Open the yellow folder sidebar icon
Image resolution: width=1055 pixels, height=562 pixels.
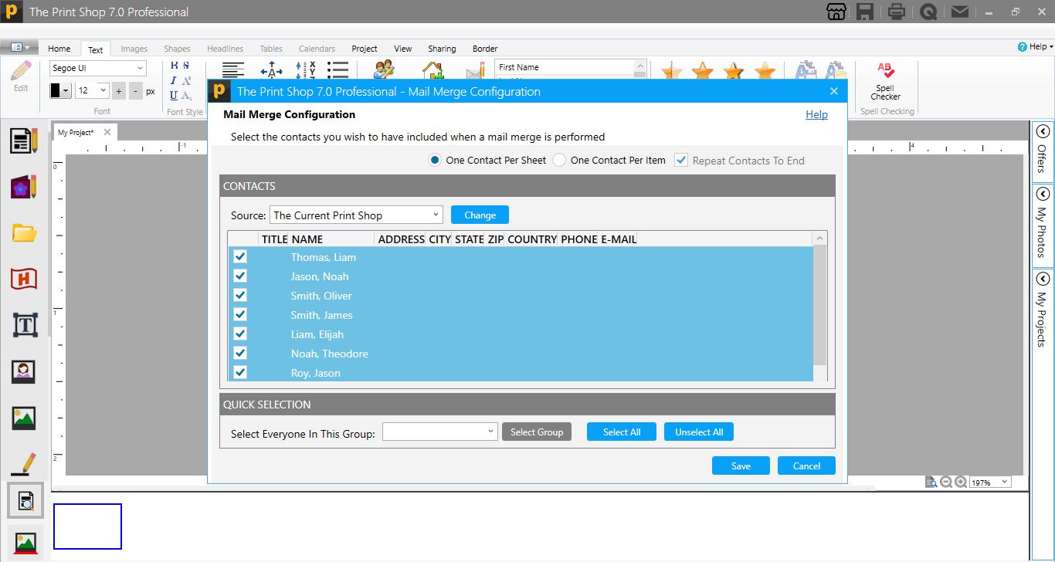coord(24,232)
